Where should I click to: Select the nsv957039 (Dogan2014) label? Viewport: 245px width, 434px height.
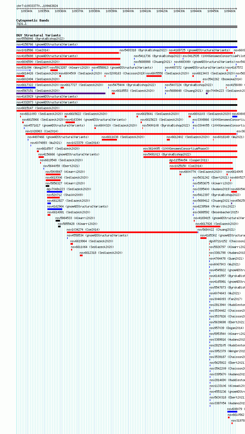227,328
